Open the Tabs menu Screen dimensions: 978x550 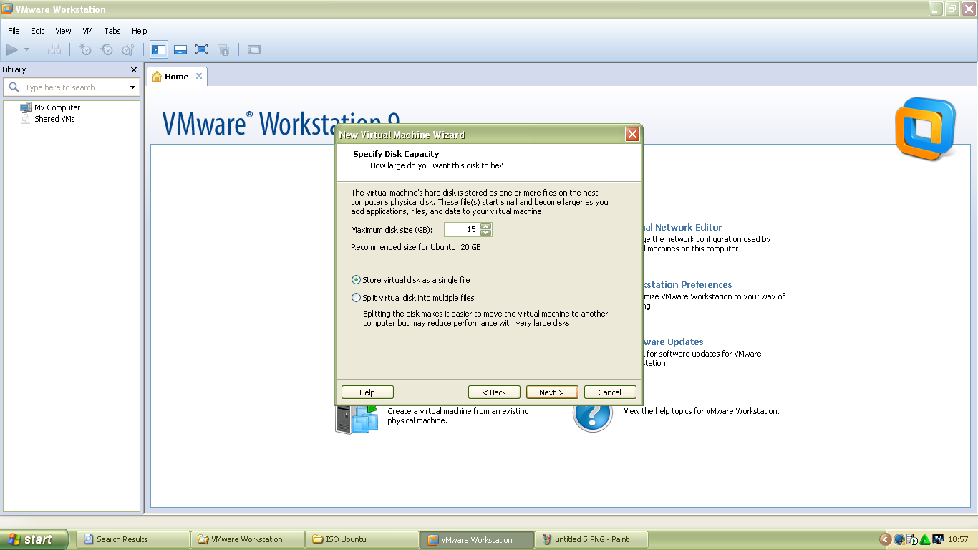coord(112,31)
